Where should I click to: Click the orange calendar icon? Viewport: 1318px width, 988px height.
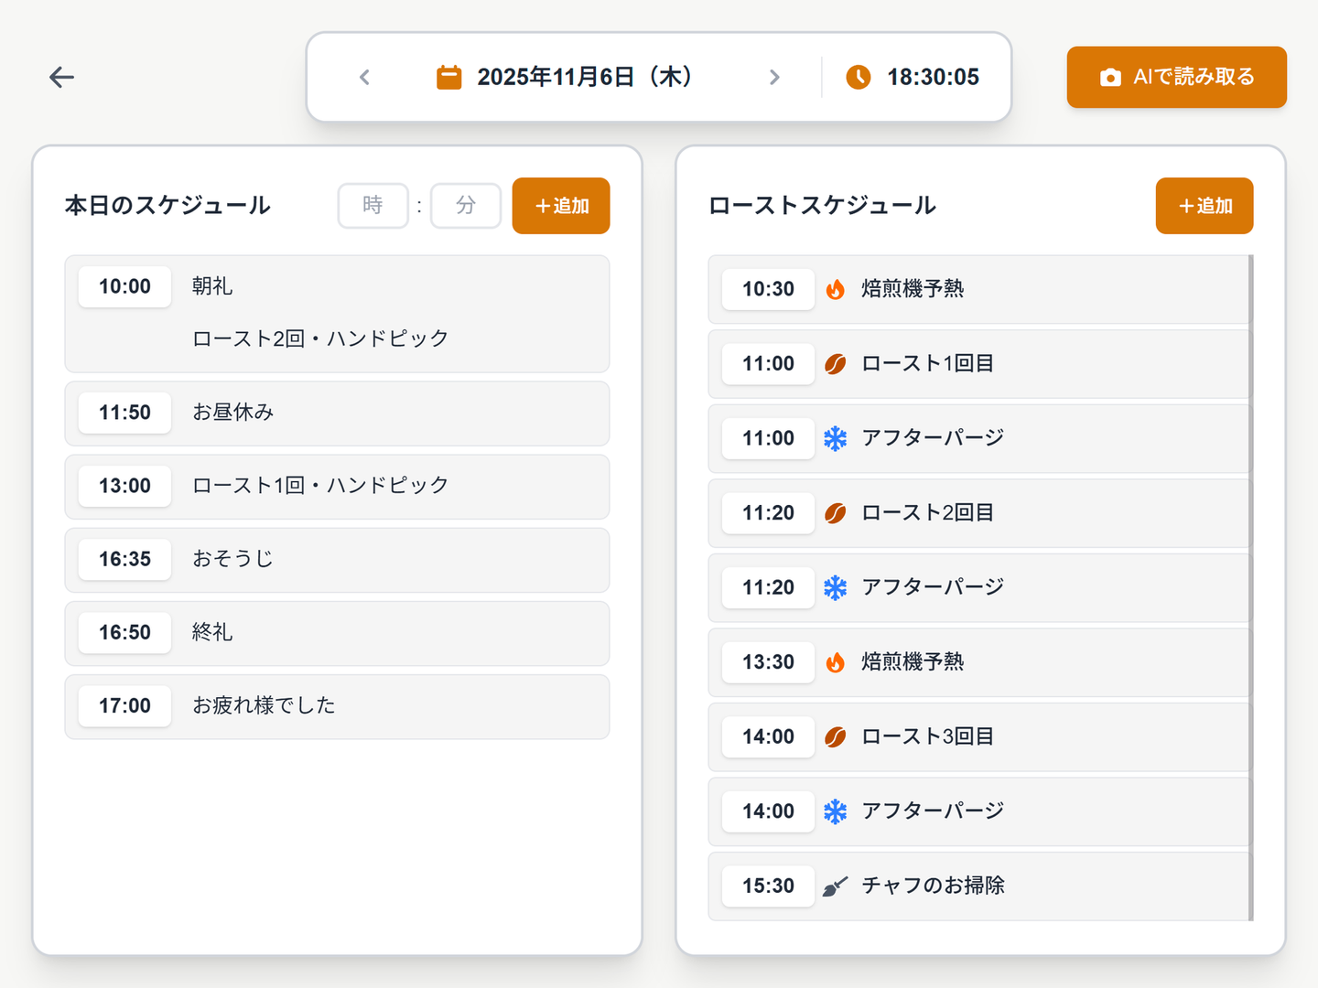click(448, 78)
